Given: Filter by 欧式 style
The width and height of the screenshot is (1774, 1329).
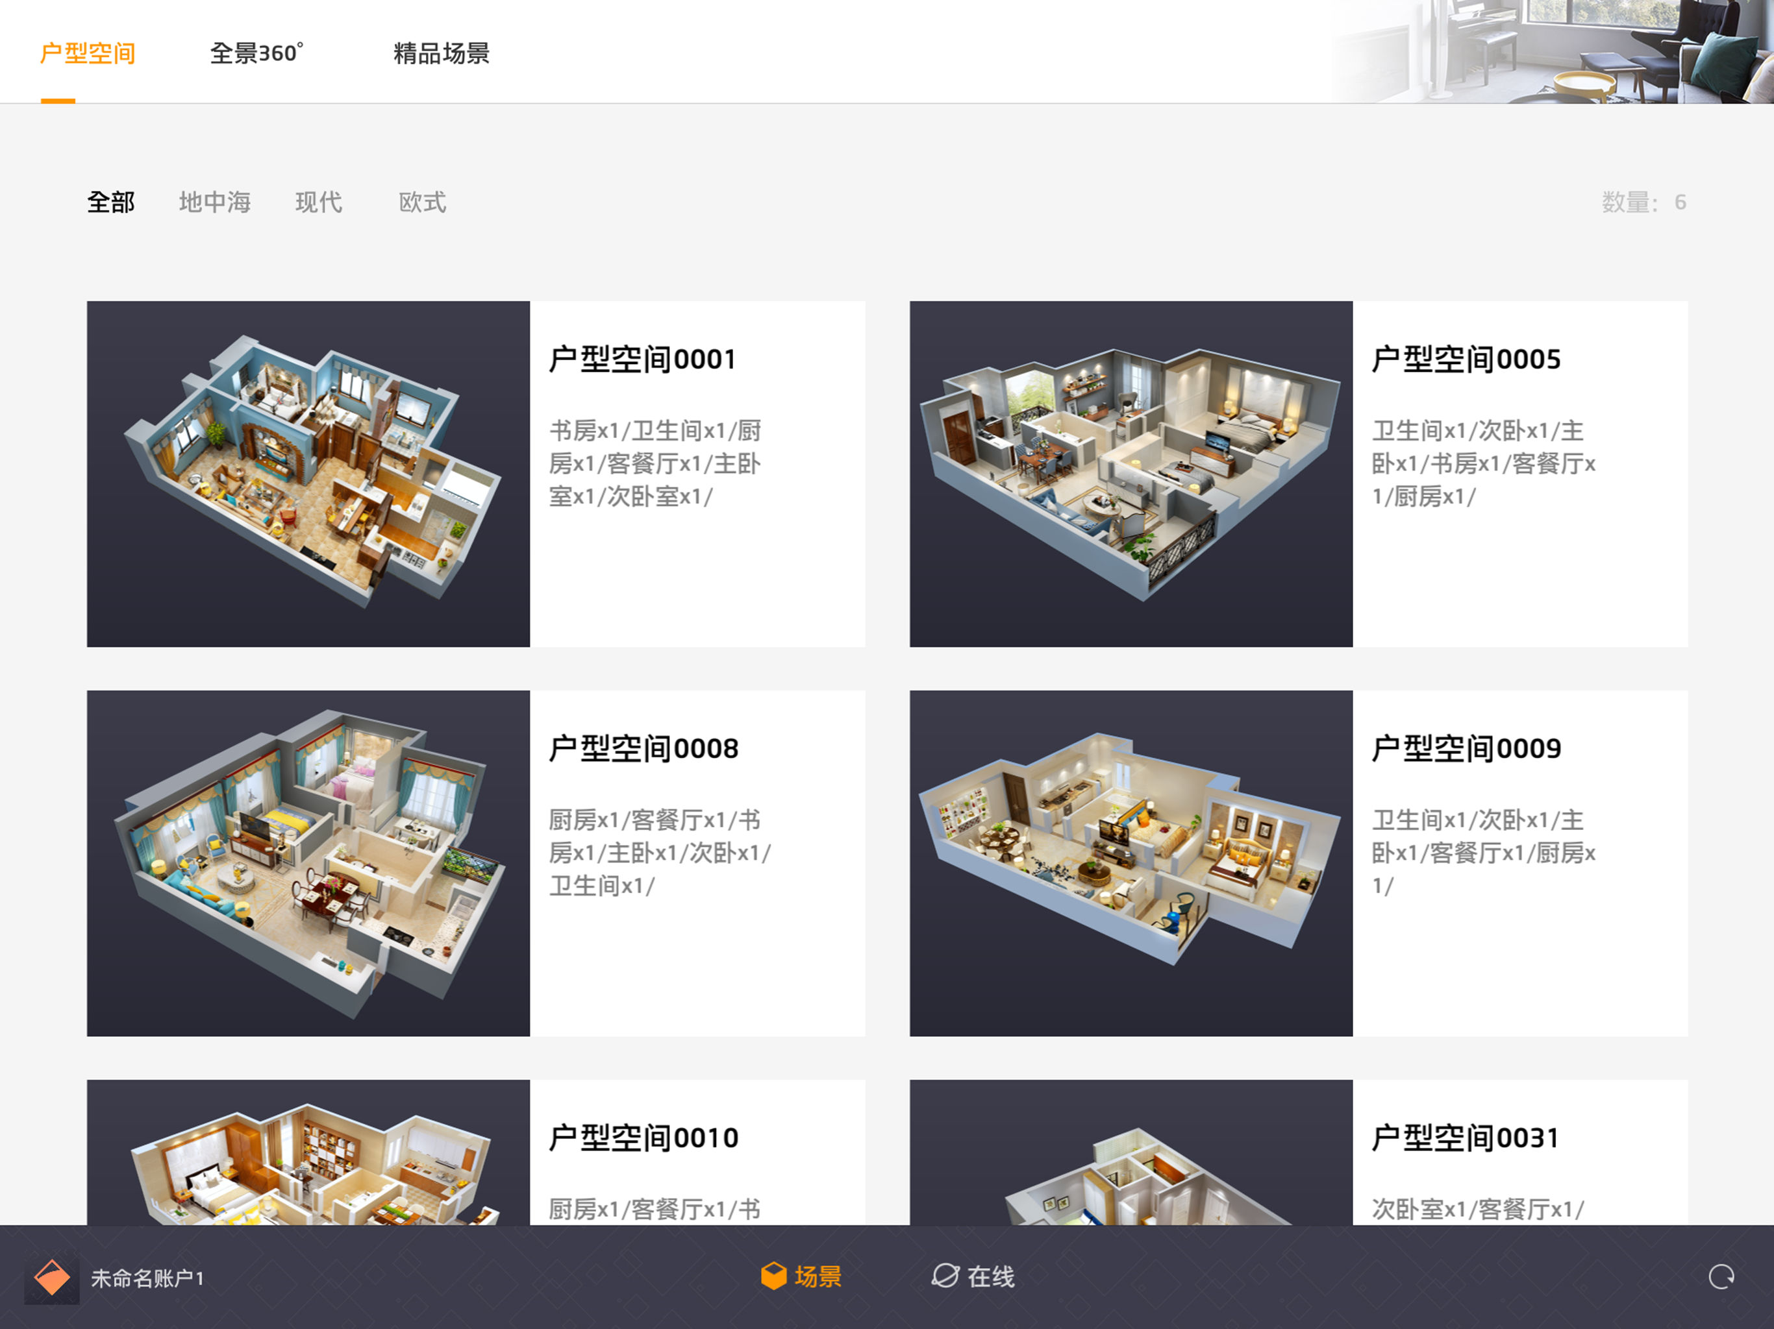Looking at the screenshot, I should 423,202.
